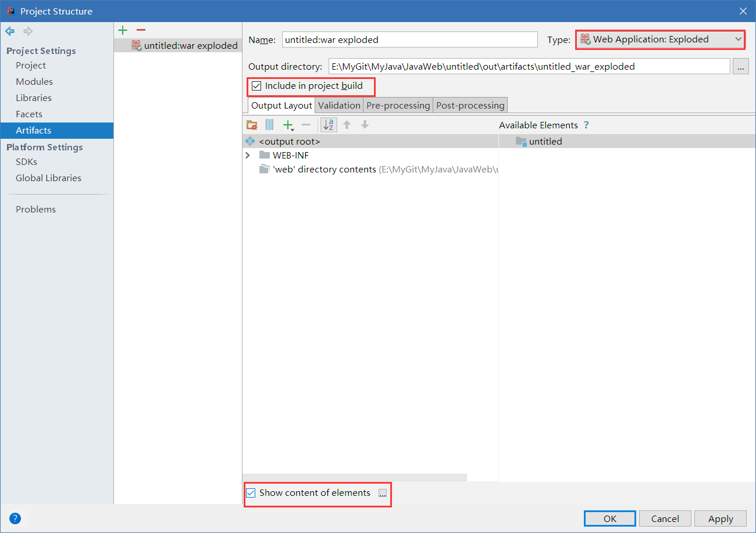756x533 pixels.
Task: Click the create directory icon in layout toolbar
Action: [x=252, y=125]
